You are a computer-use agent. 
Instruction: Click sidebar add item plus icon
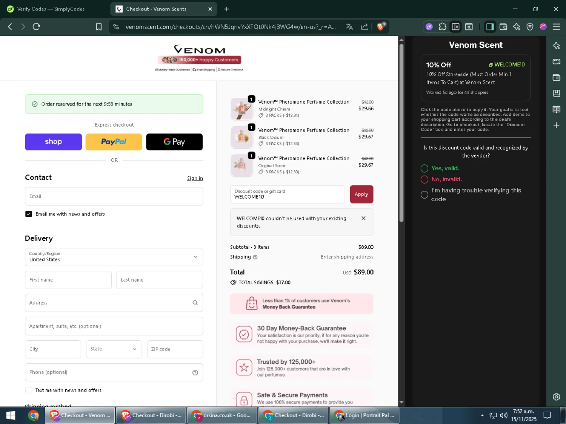pos(556,125)
